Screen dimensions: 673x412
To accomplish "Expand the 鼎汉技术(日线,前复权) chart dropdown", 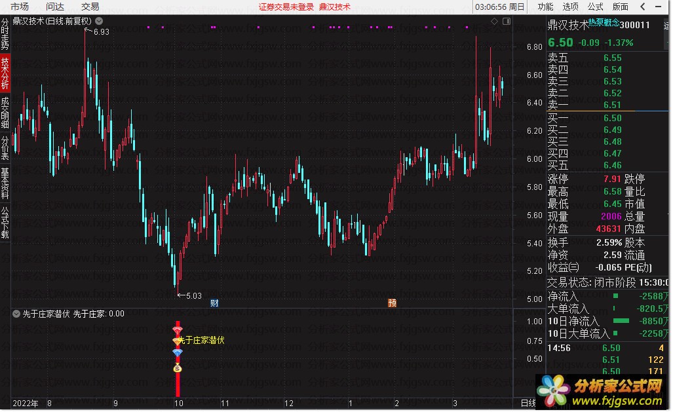I will tap(99, 20).
